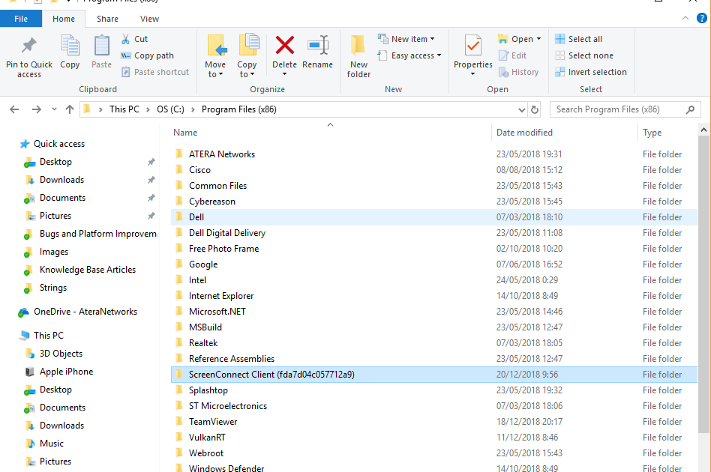Click Select all
Screen dimensions: 711x472
coord(578,39)
